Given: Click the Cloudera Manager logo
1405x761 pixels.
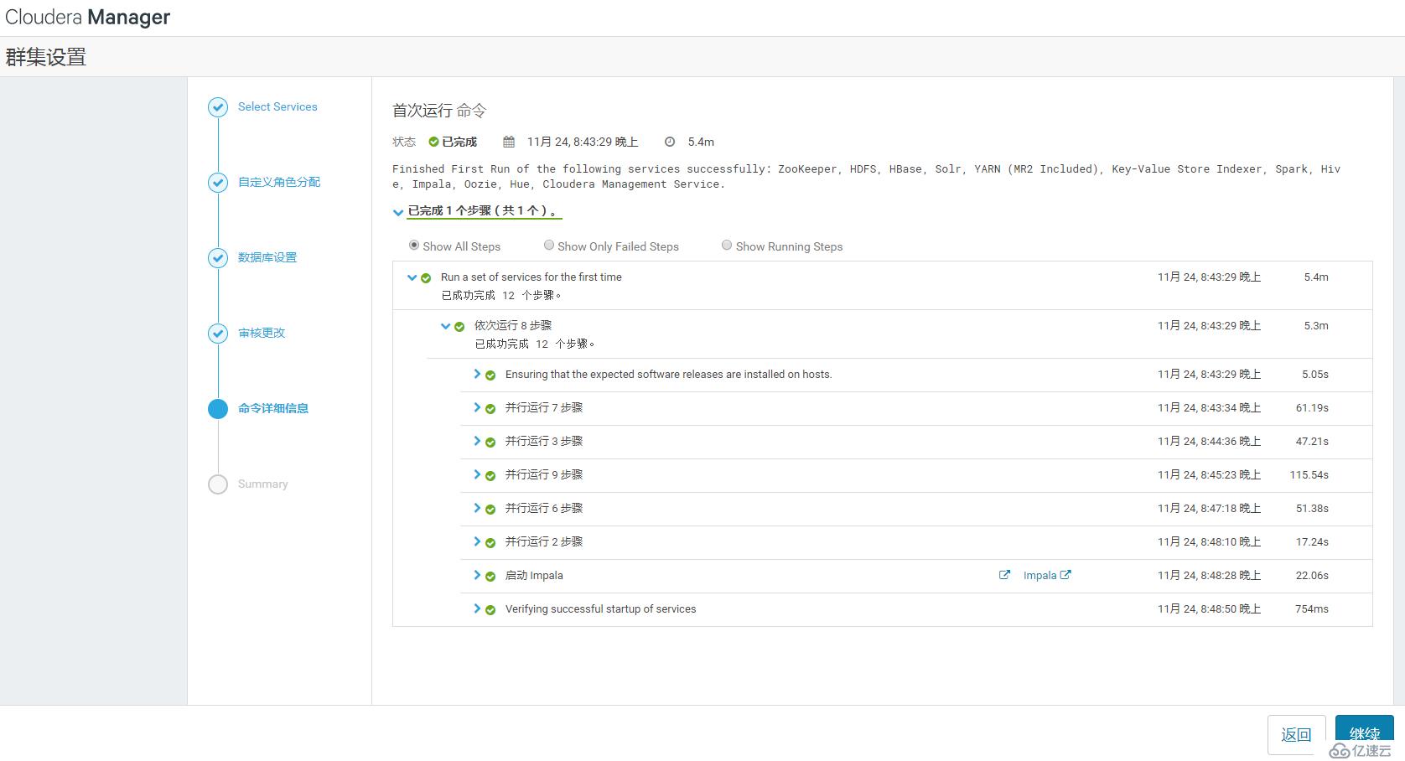Looking at the screenshot, I should [88, 18].
